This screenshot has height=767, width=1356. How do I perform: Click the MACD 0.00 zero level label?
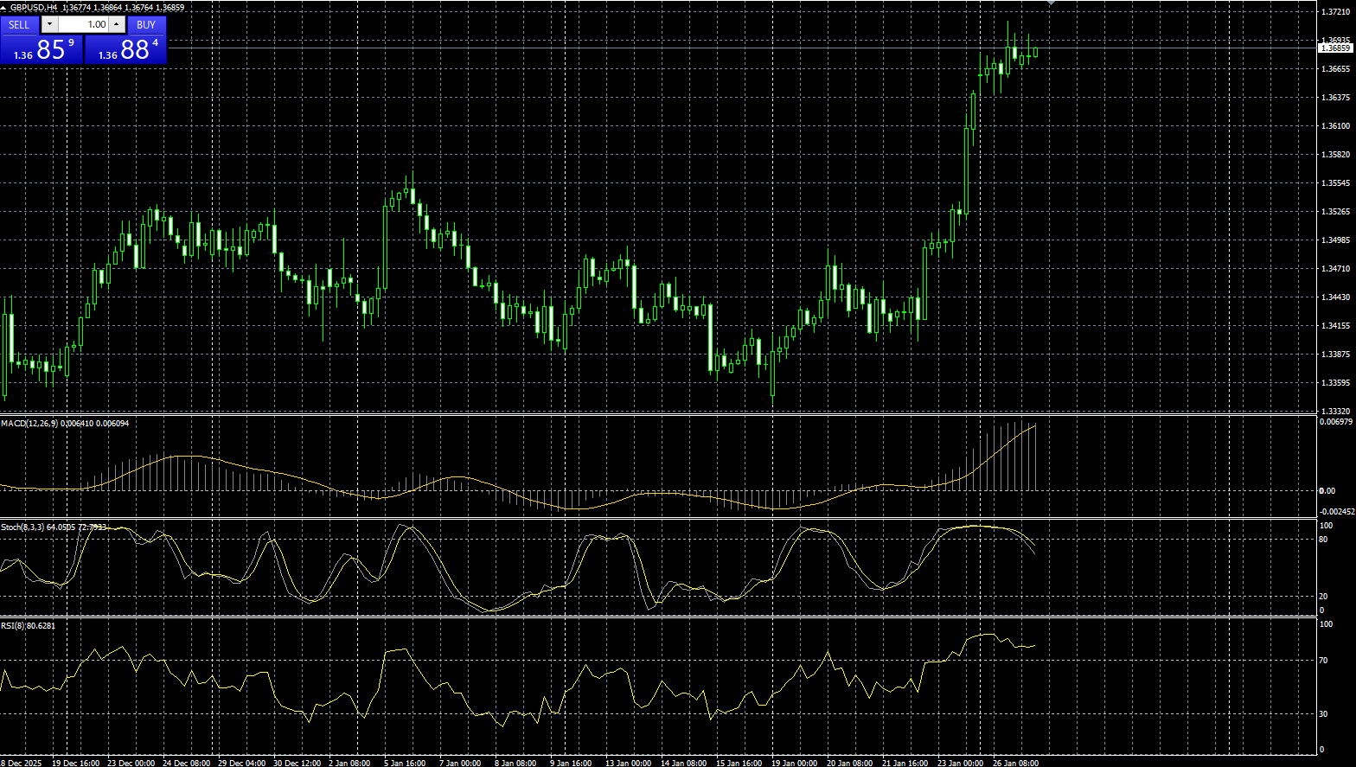pos(1327,491)
